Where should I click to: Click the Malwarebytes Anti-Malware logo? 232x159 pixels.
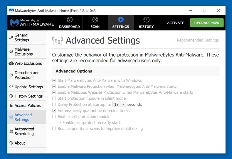(32, 23)
